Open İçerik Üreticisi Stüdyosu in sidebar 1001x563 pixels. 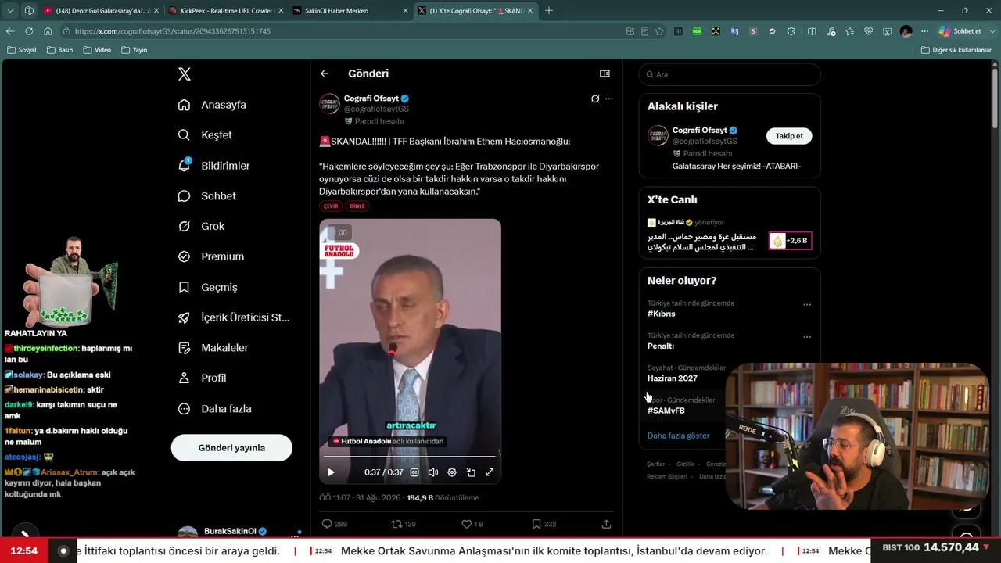pos(233,317)
